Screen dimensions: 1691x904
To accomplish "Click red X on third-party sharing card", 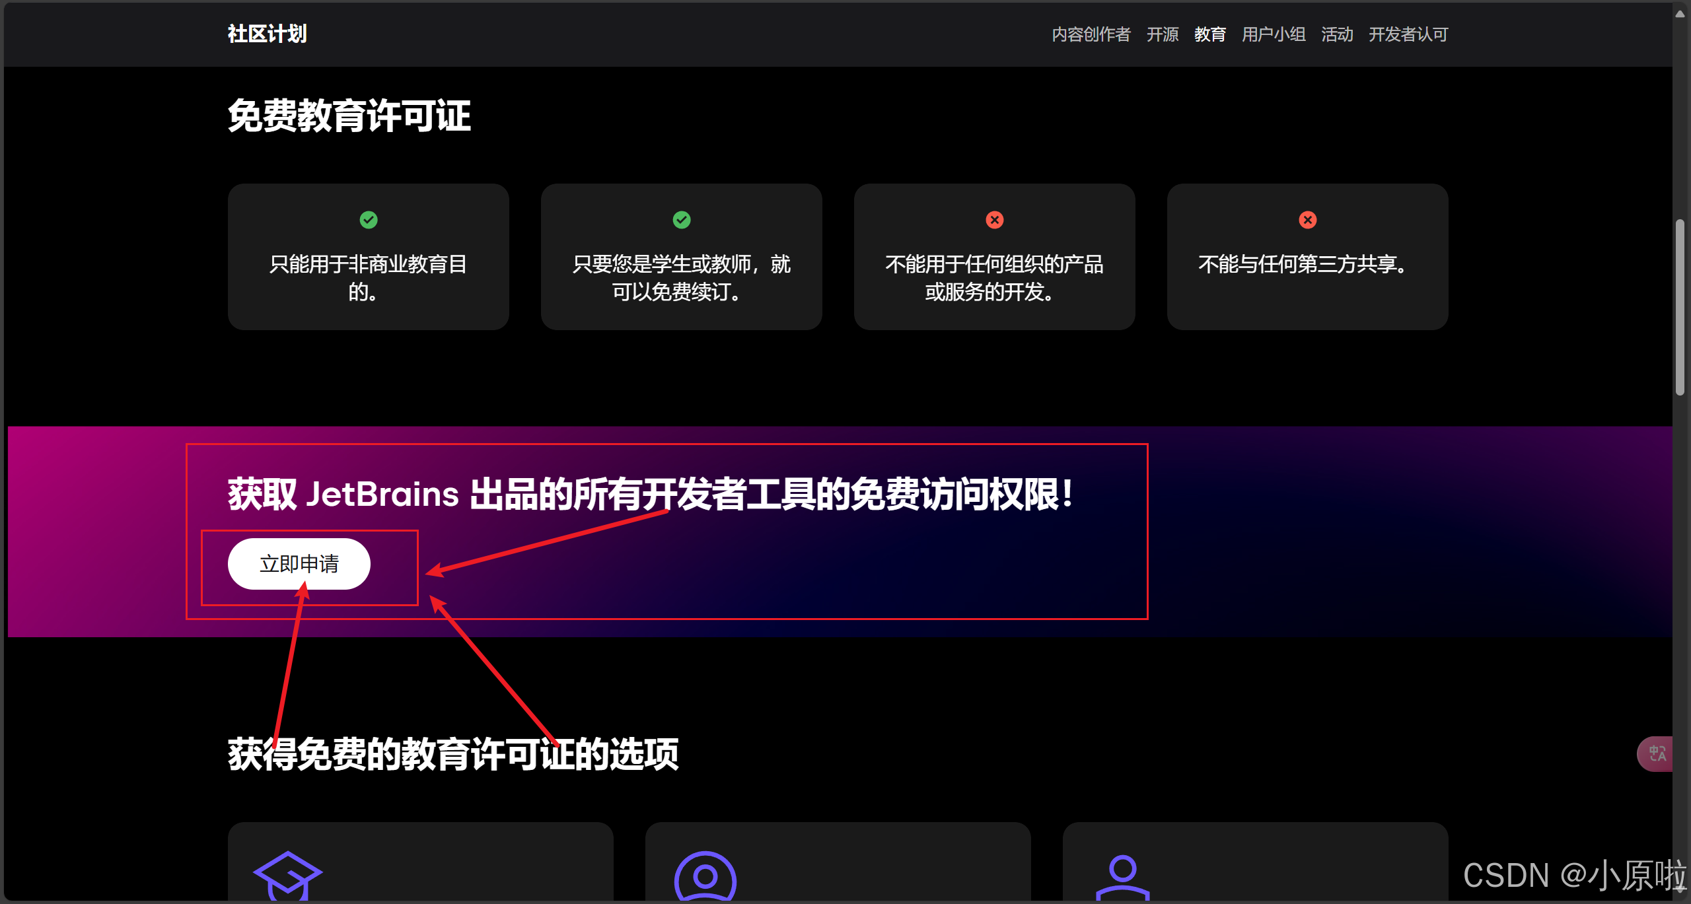I will tap(1308, 220).
